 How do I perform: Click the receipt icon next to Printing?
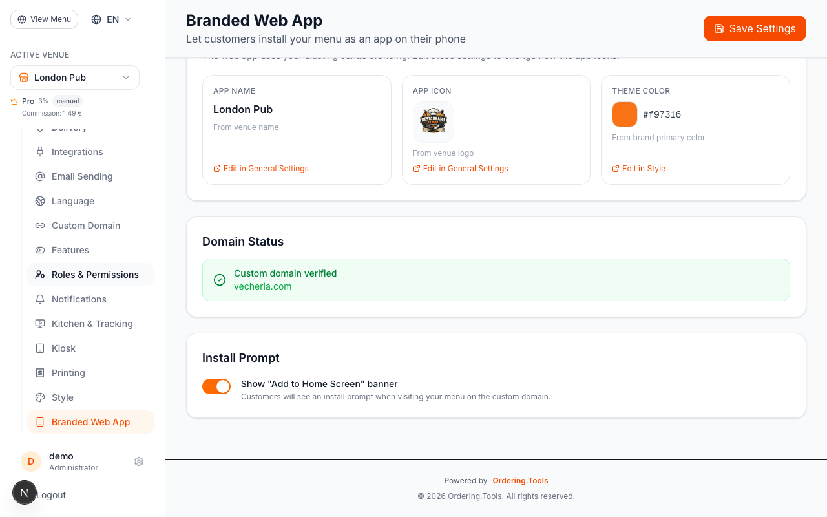tap(40, 373)
